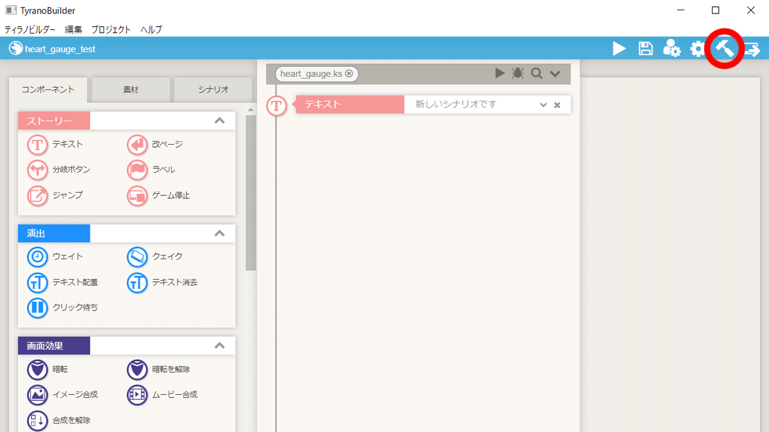Maximize the TyranoBuilder window
The image size is (769, 432).
point(716,10)
